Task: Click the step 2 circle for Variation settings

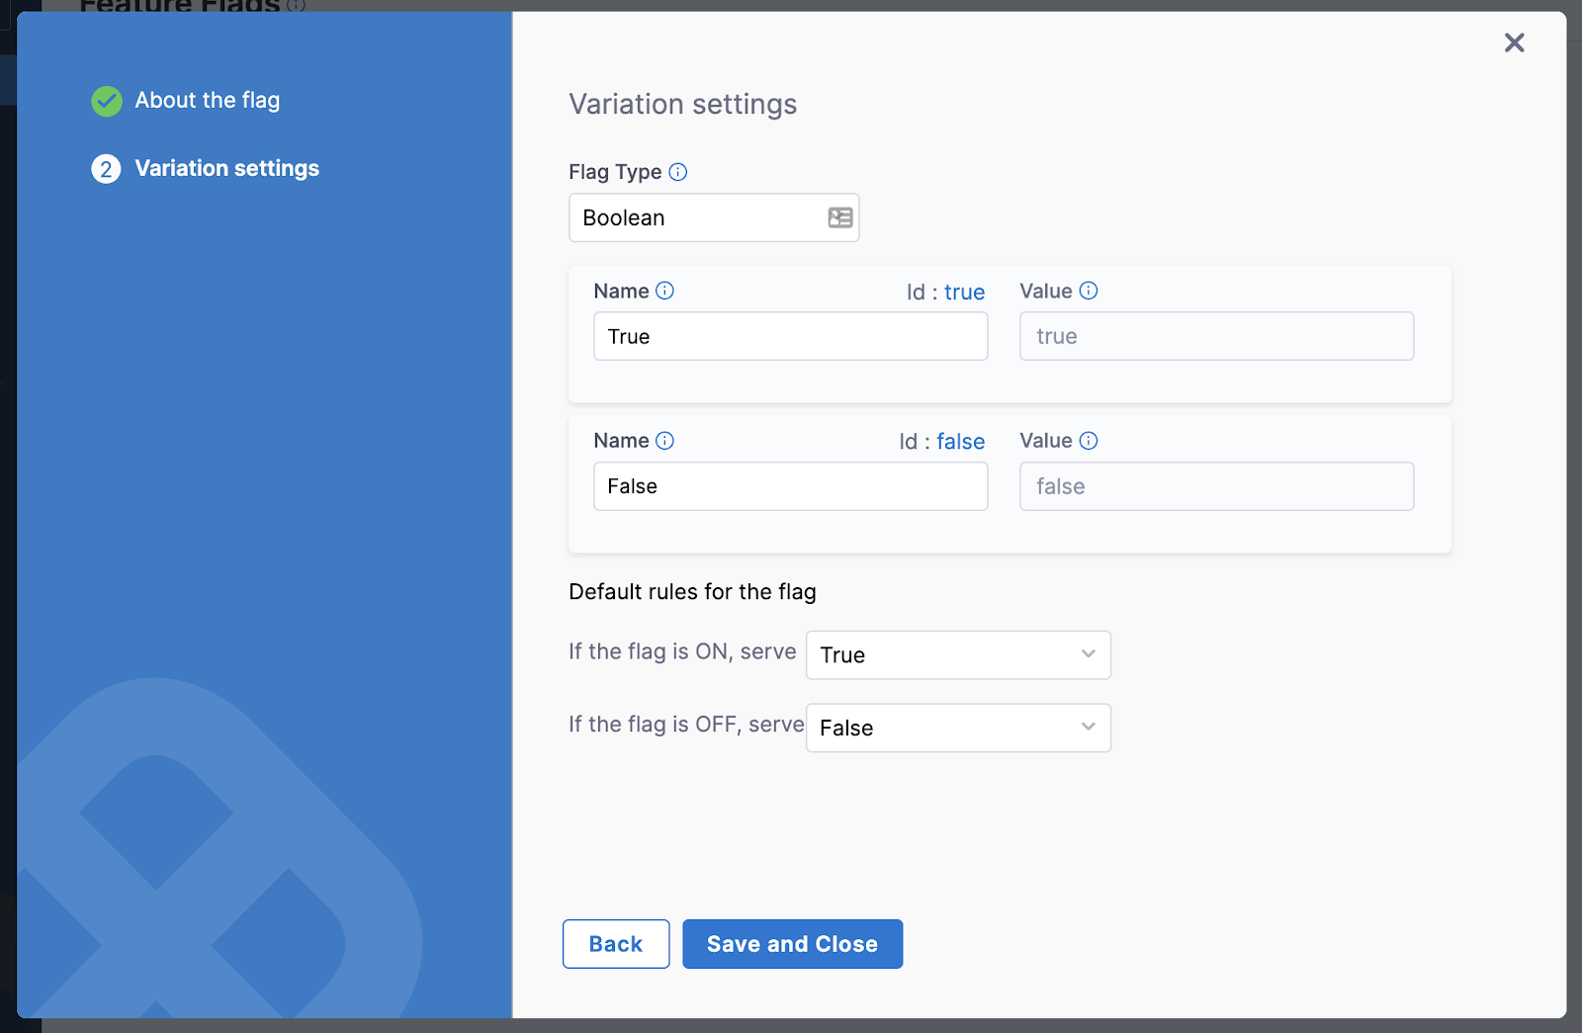Action: coord(106,169)
